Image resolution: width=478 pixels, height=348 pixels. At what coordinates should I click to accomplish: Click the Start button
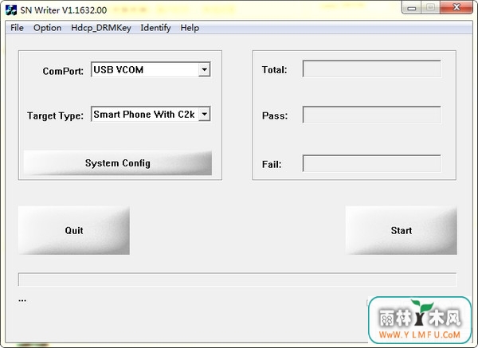click(402, 230)
